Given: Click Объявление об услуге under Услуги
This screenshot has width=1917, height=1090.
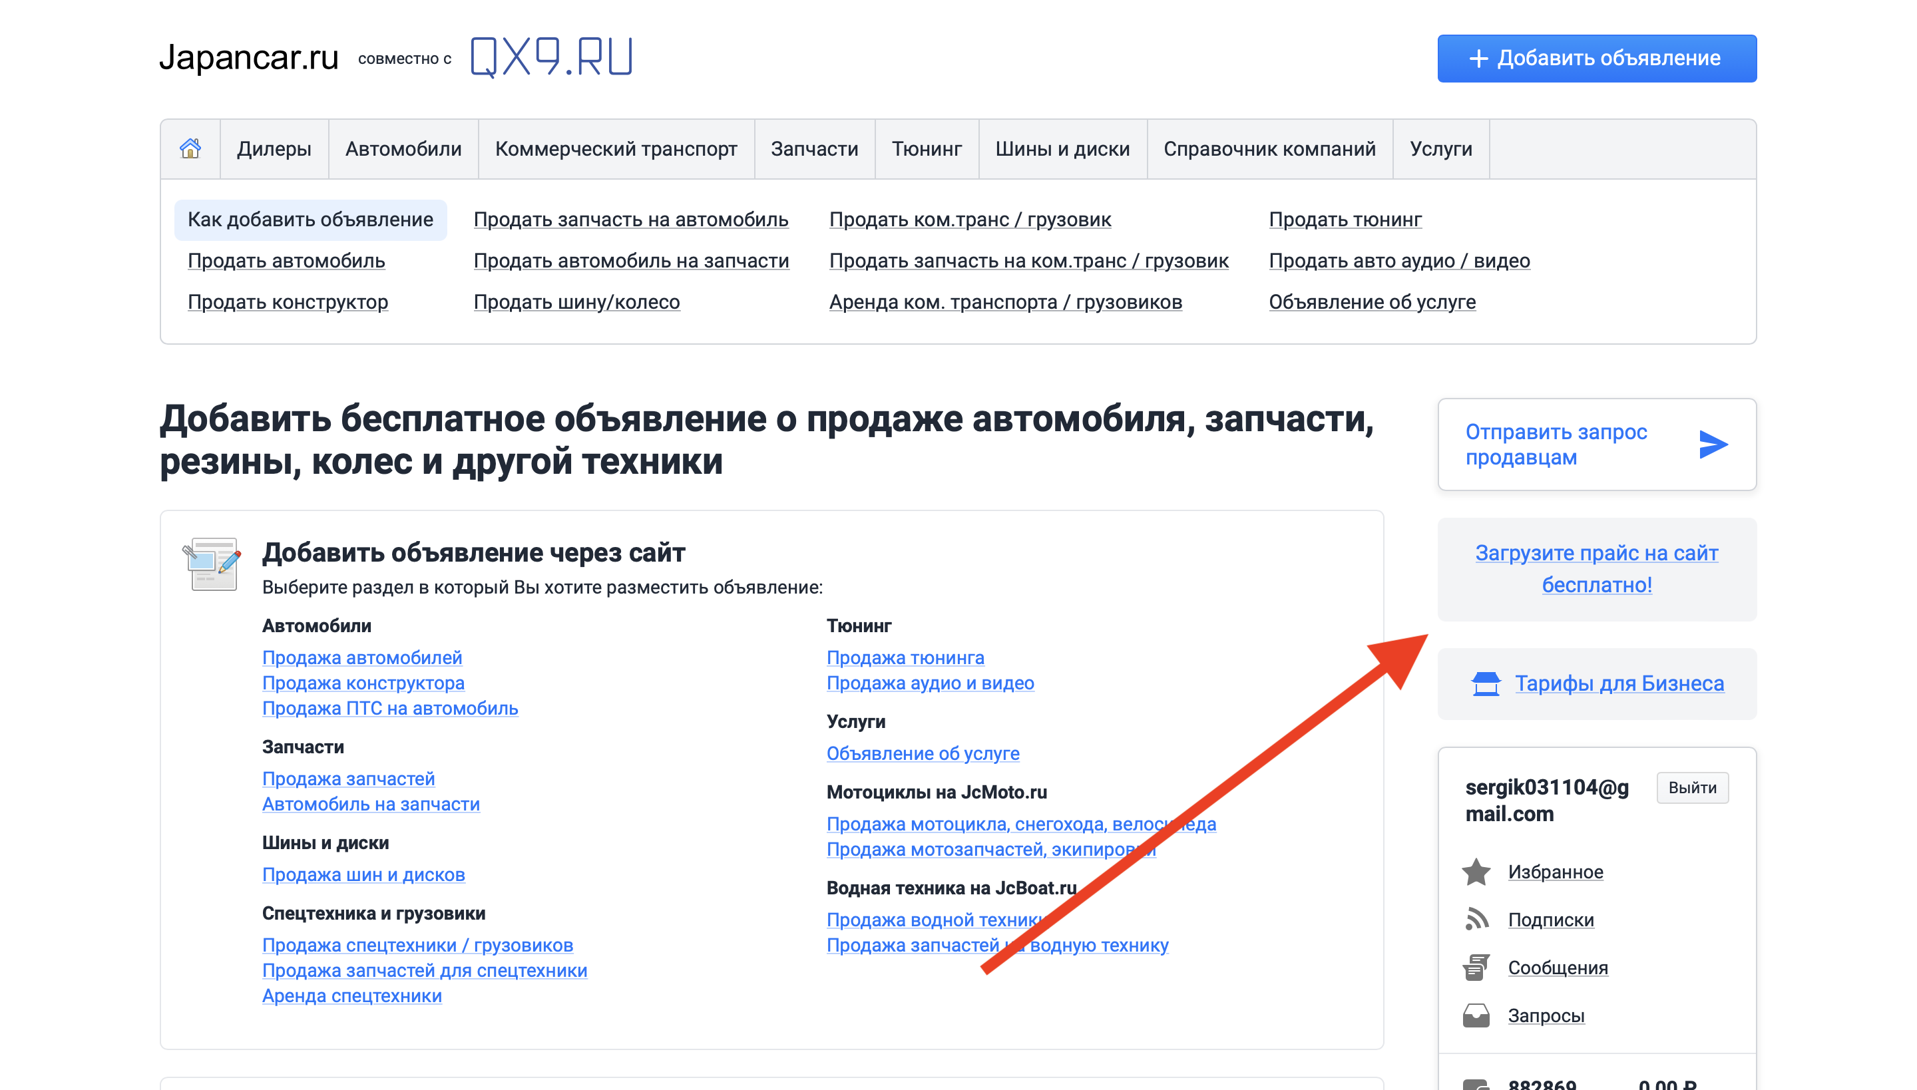Looking at the screenshot, I should 923,753.
